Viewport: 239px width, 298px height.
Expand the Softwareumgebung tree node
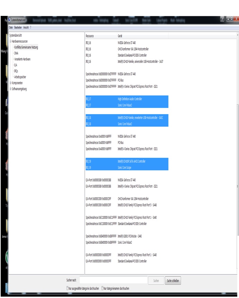tap(11, 89)
